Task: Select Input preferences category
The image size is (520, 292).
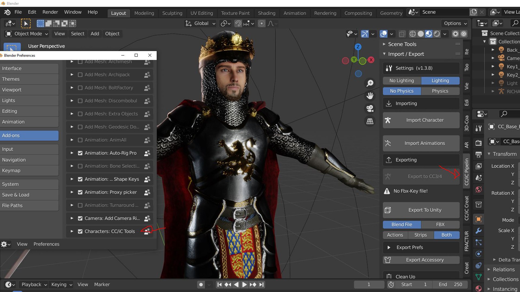Action: pyautogui.click(x=29, y=149)
